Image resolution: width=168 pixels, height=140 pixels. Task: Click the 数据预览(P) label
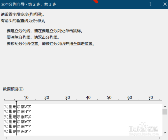pyautogui.click(x=13, y=89)
